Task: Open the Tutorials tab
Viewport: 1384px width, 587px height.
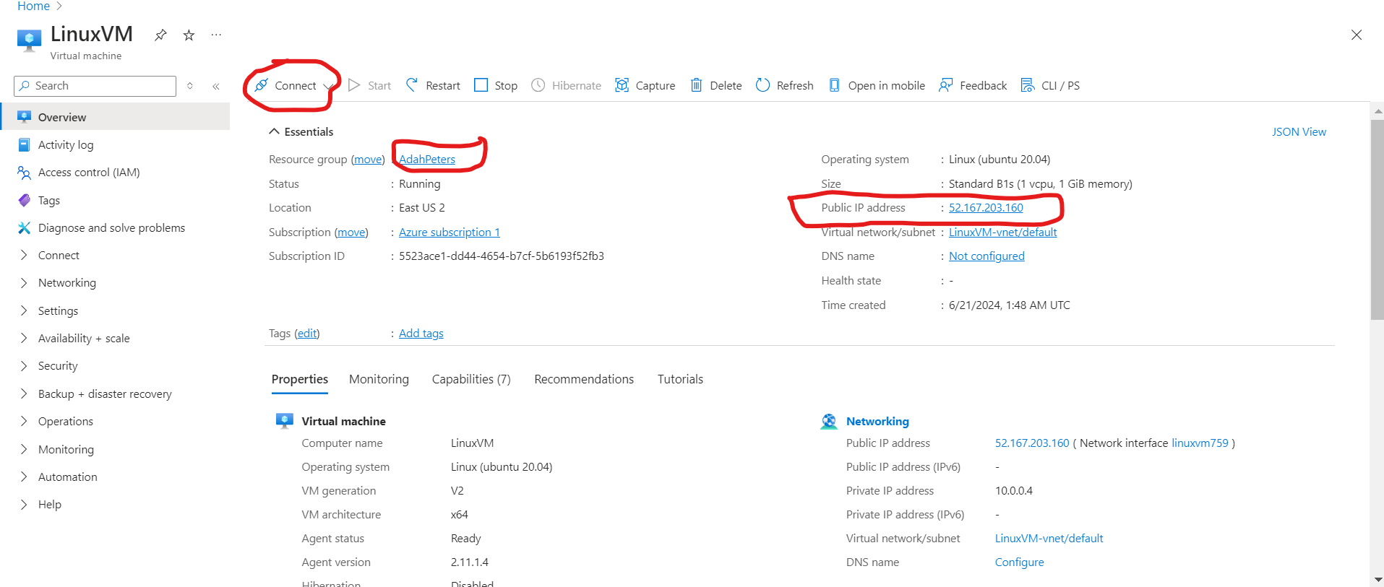Action: (680, 379)
